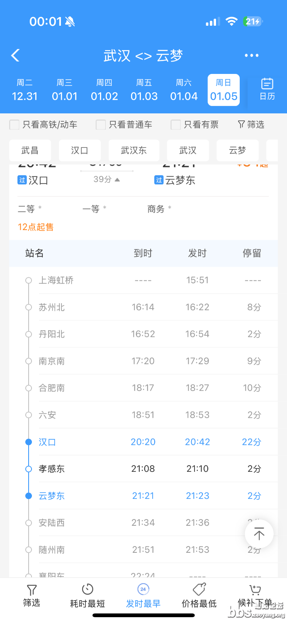Screen dimensions: 287x623
Task: Select the 云梦 station chip
Action: (x=237, y=150)
